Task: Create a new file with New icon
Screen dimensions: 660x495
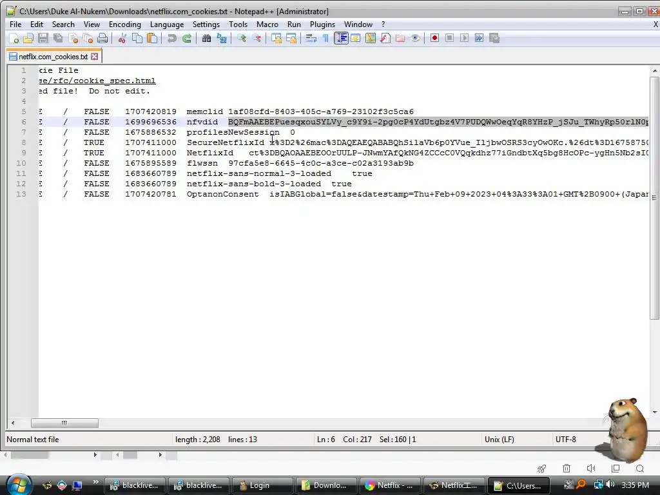Action: (14, 38)
